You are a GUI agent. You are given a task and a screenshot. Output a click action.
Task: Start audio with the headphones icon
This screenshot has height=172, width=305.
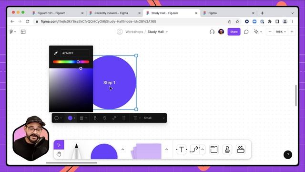(212, 32)
